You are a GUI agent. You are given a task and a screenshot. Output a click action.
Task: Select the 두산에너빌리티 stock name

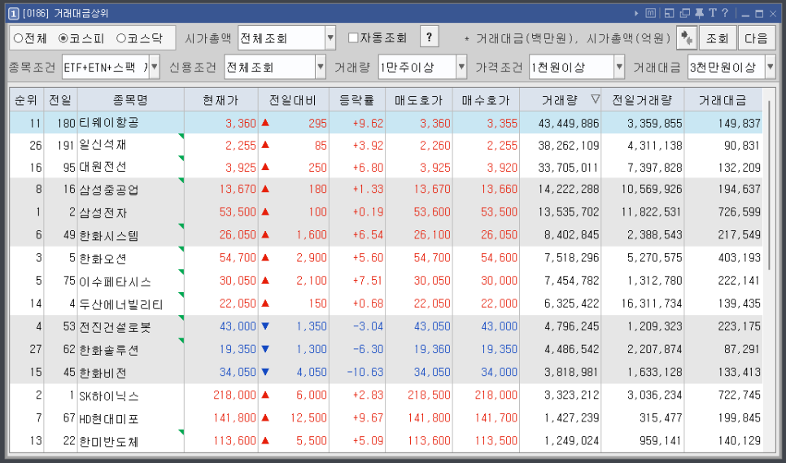pos(120,304)
